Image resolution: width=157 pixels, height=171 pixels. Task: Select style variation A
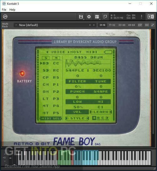[x=94, y=118]
